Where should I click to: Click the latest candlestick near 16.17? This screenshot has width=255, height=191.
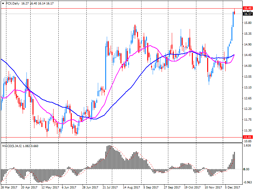click(x=235, y=12)
